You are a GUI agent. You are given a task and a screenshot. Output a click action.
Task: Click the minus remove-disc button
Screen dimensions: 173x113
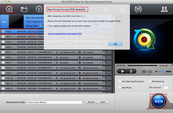tap(4, 22)
